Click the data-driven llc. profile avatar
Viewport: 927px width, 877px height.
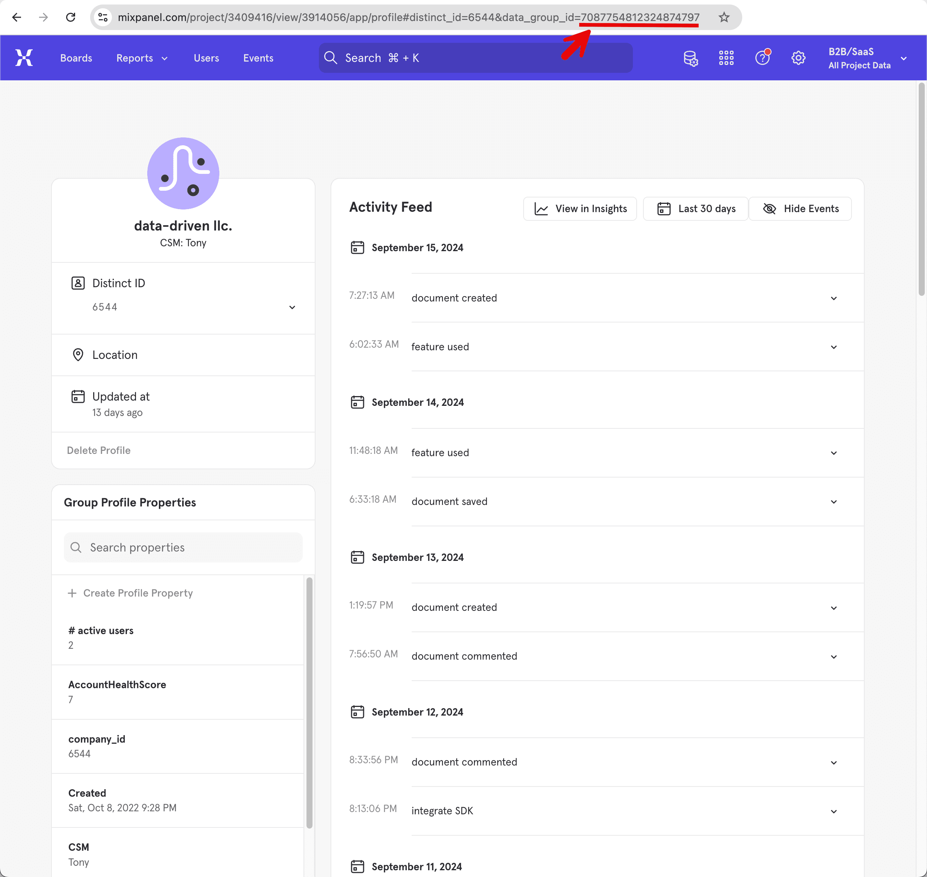[x=183, y=173]
